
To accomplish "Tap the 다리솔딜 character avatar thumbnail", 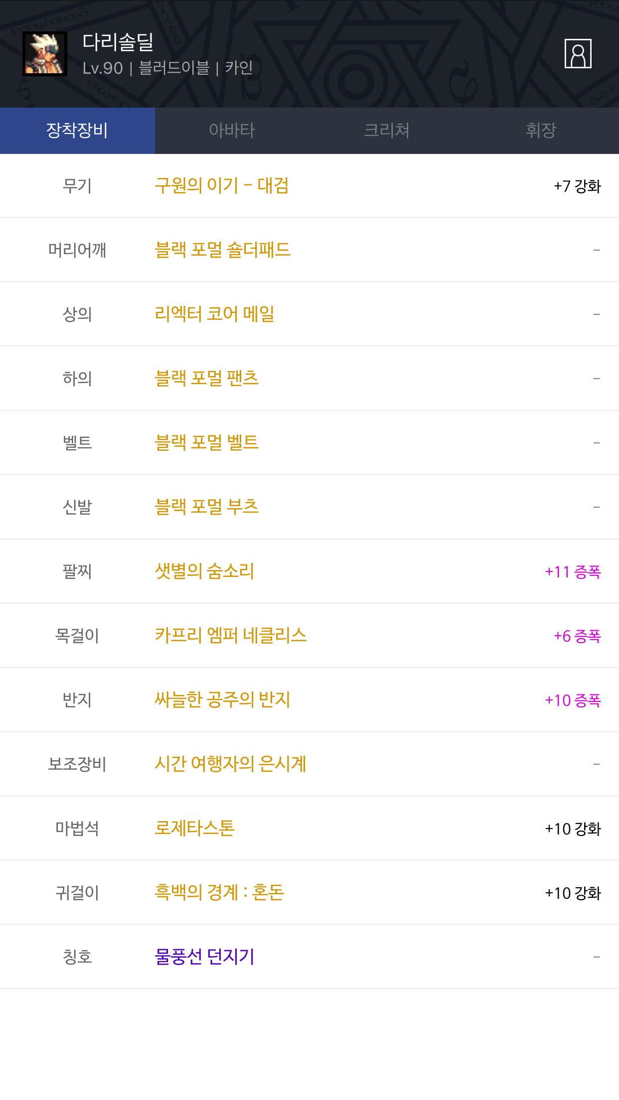I will (x=45, y=54).
